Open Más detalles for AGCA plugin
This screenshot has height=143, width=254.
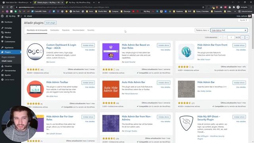click(x=90, y=50)
